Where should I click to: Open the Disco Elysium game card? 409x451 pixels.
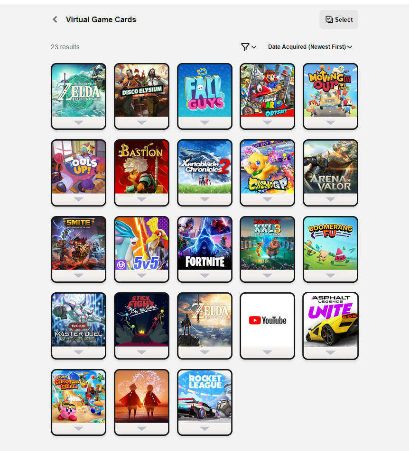[x=141, y=90]
